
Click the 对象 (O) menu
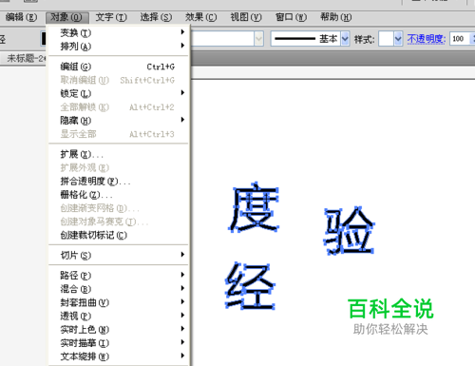[x=66, y=17]
